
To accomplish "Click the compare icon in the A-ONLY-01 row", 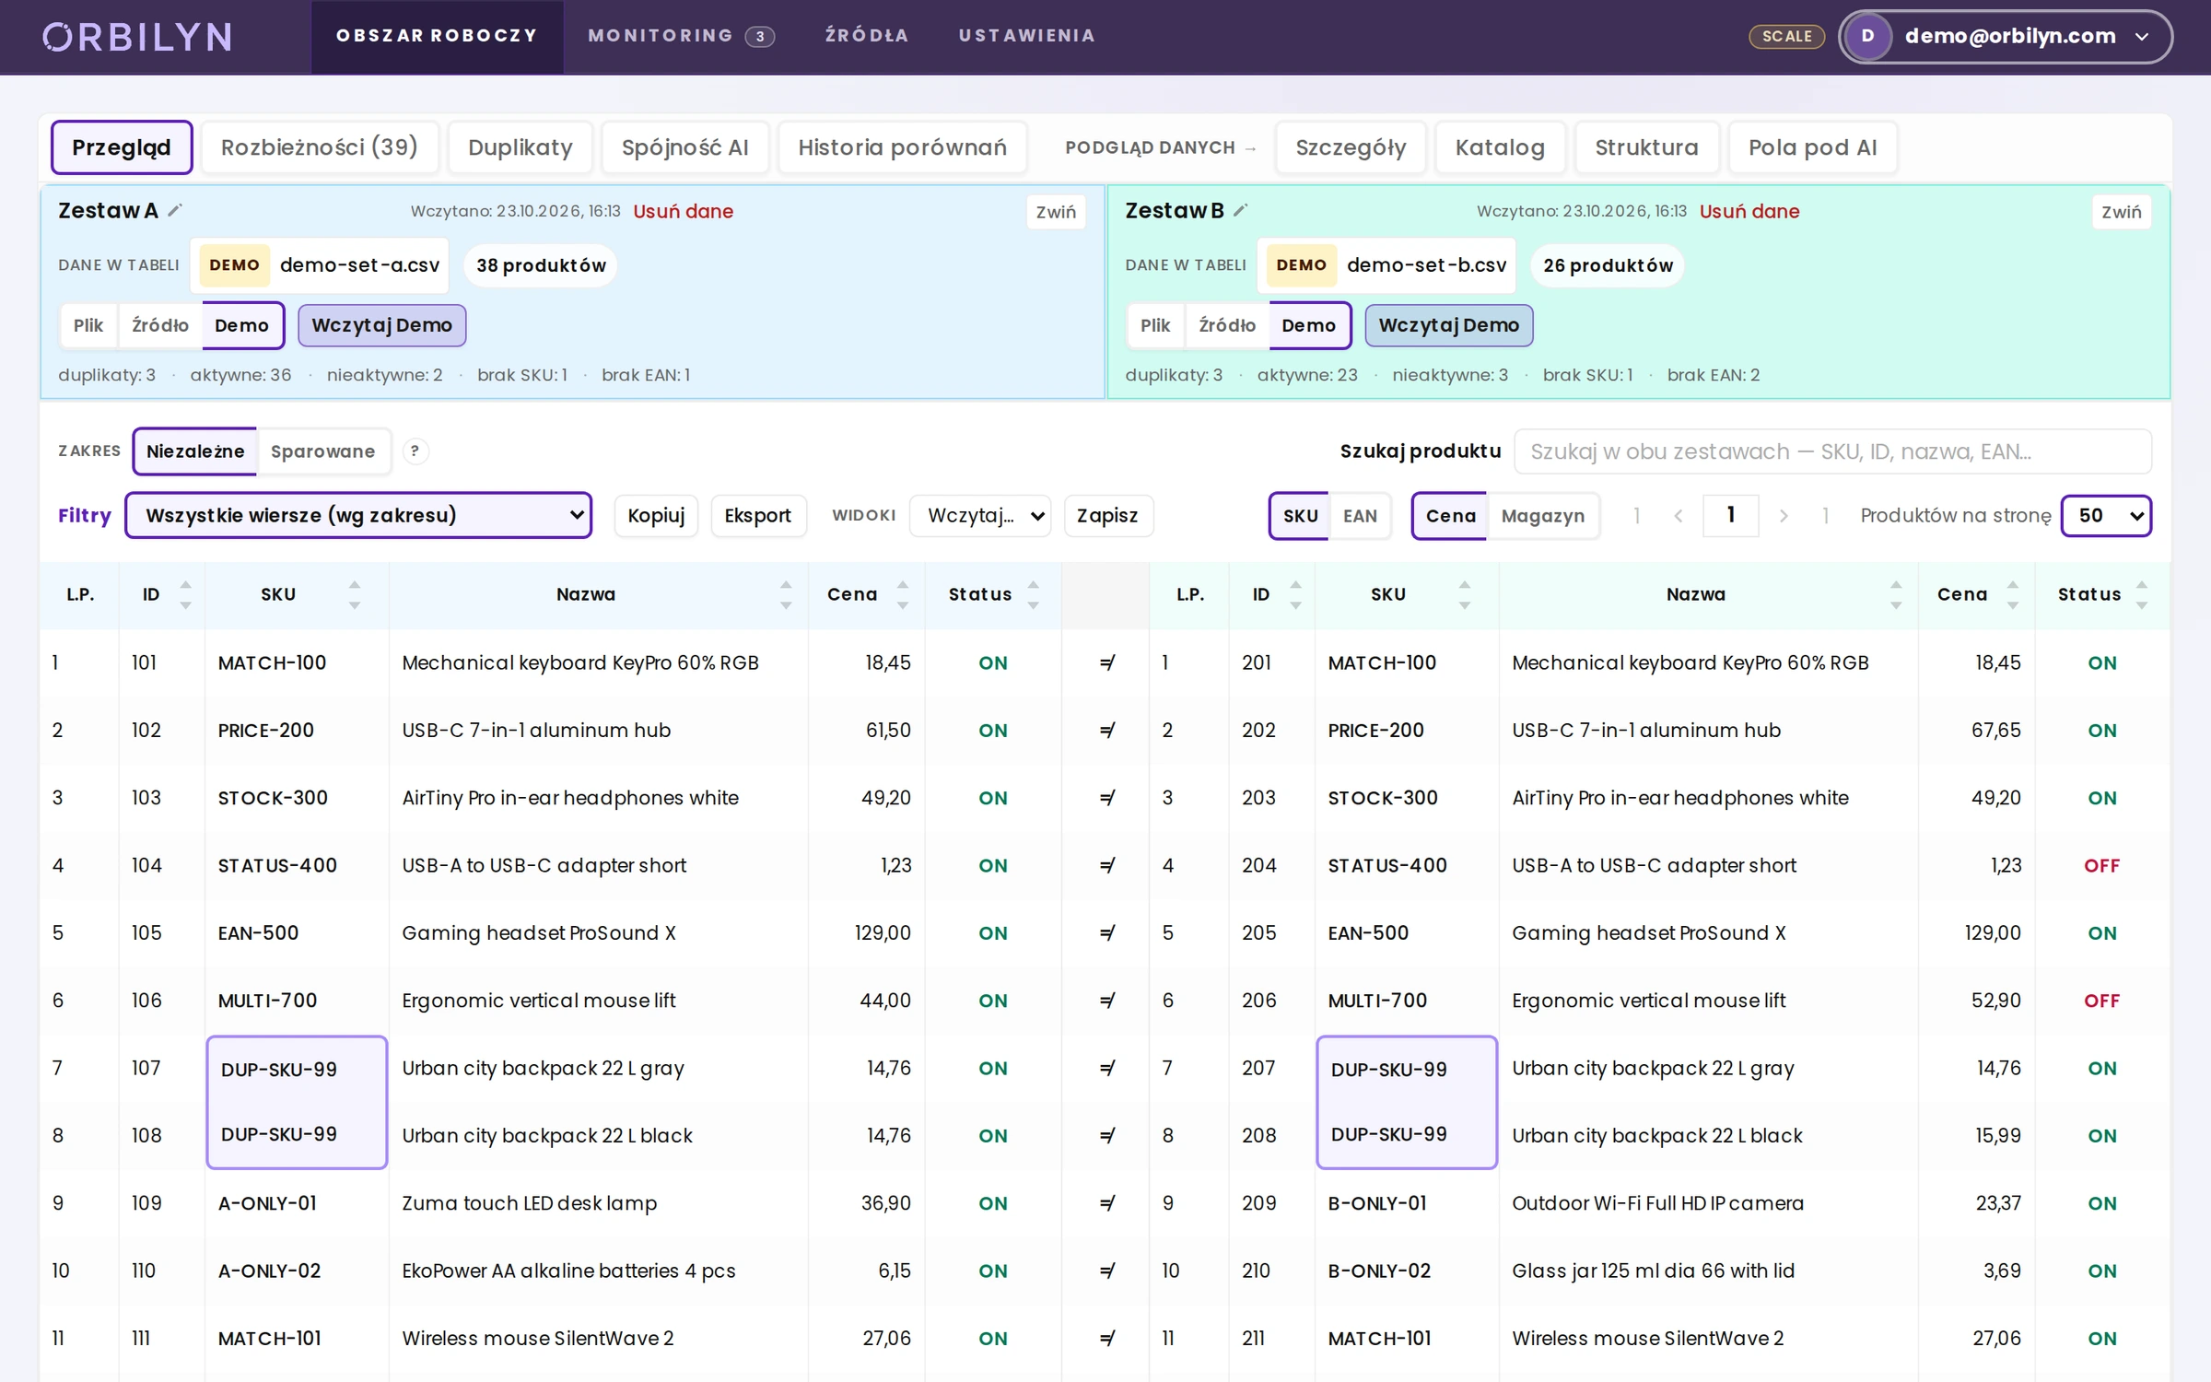I will pos(1106,1202).
